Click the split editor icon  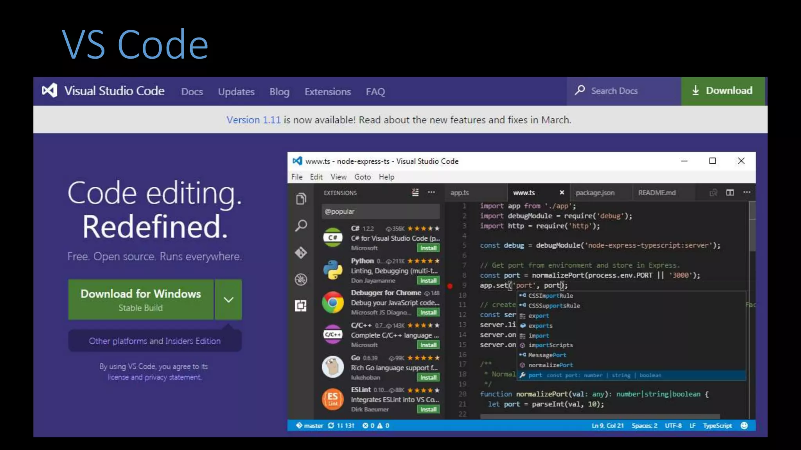pyautogui.click(x=730, y=193)
